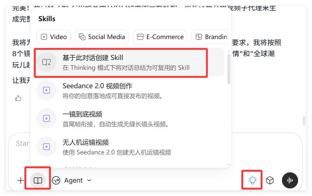Open the Skills book icon
This screenshot has height=196, width=312.
[38, 180]
